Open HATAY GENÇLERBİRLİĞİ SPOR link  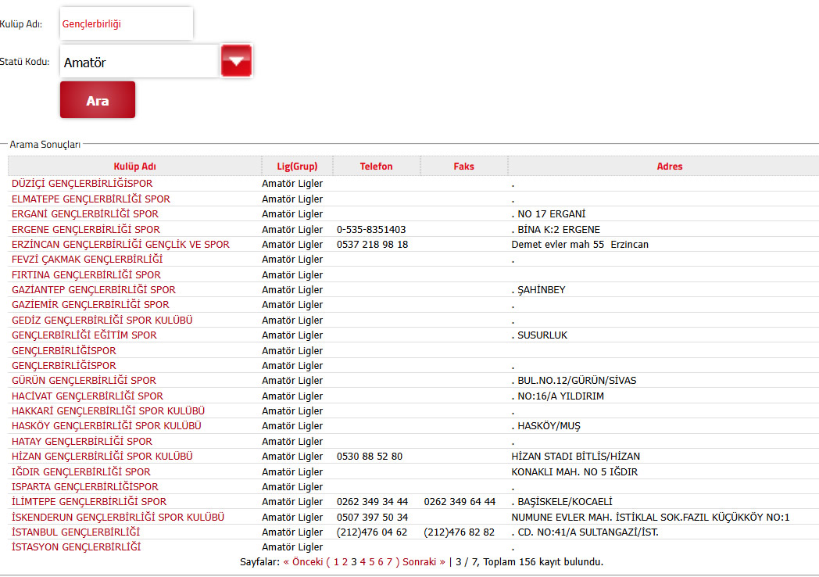[x=82, y=442]
